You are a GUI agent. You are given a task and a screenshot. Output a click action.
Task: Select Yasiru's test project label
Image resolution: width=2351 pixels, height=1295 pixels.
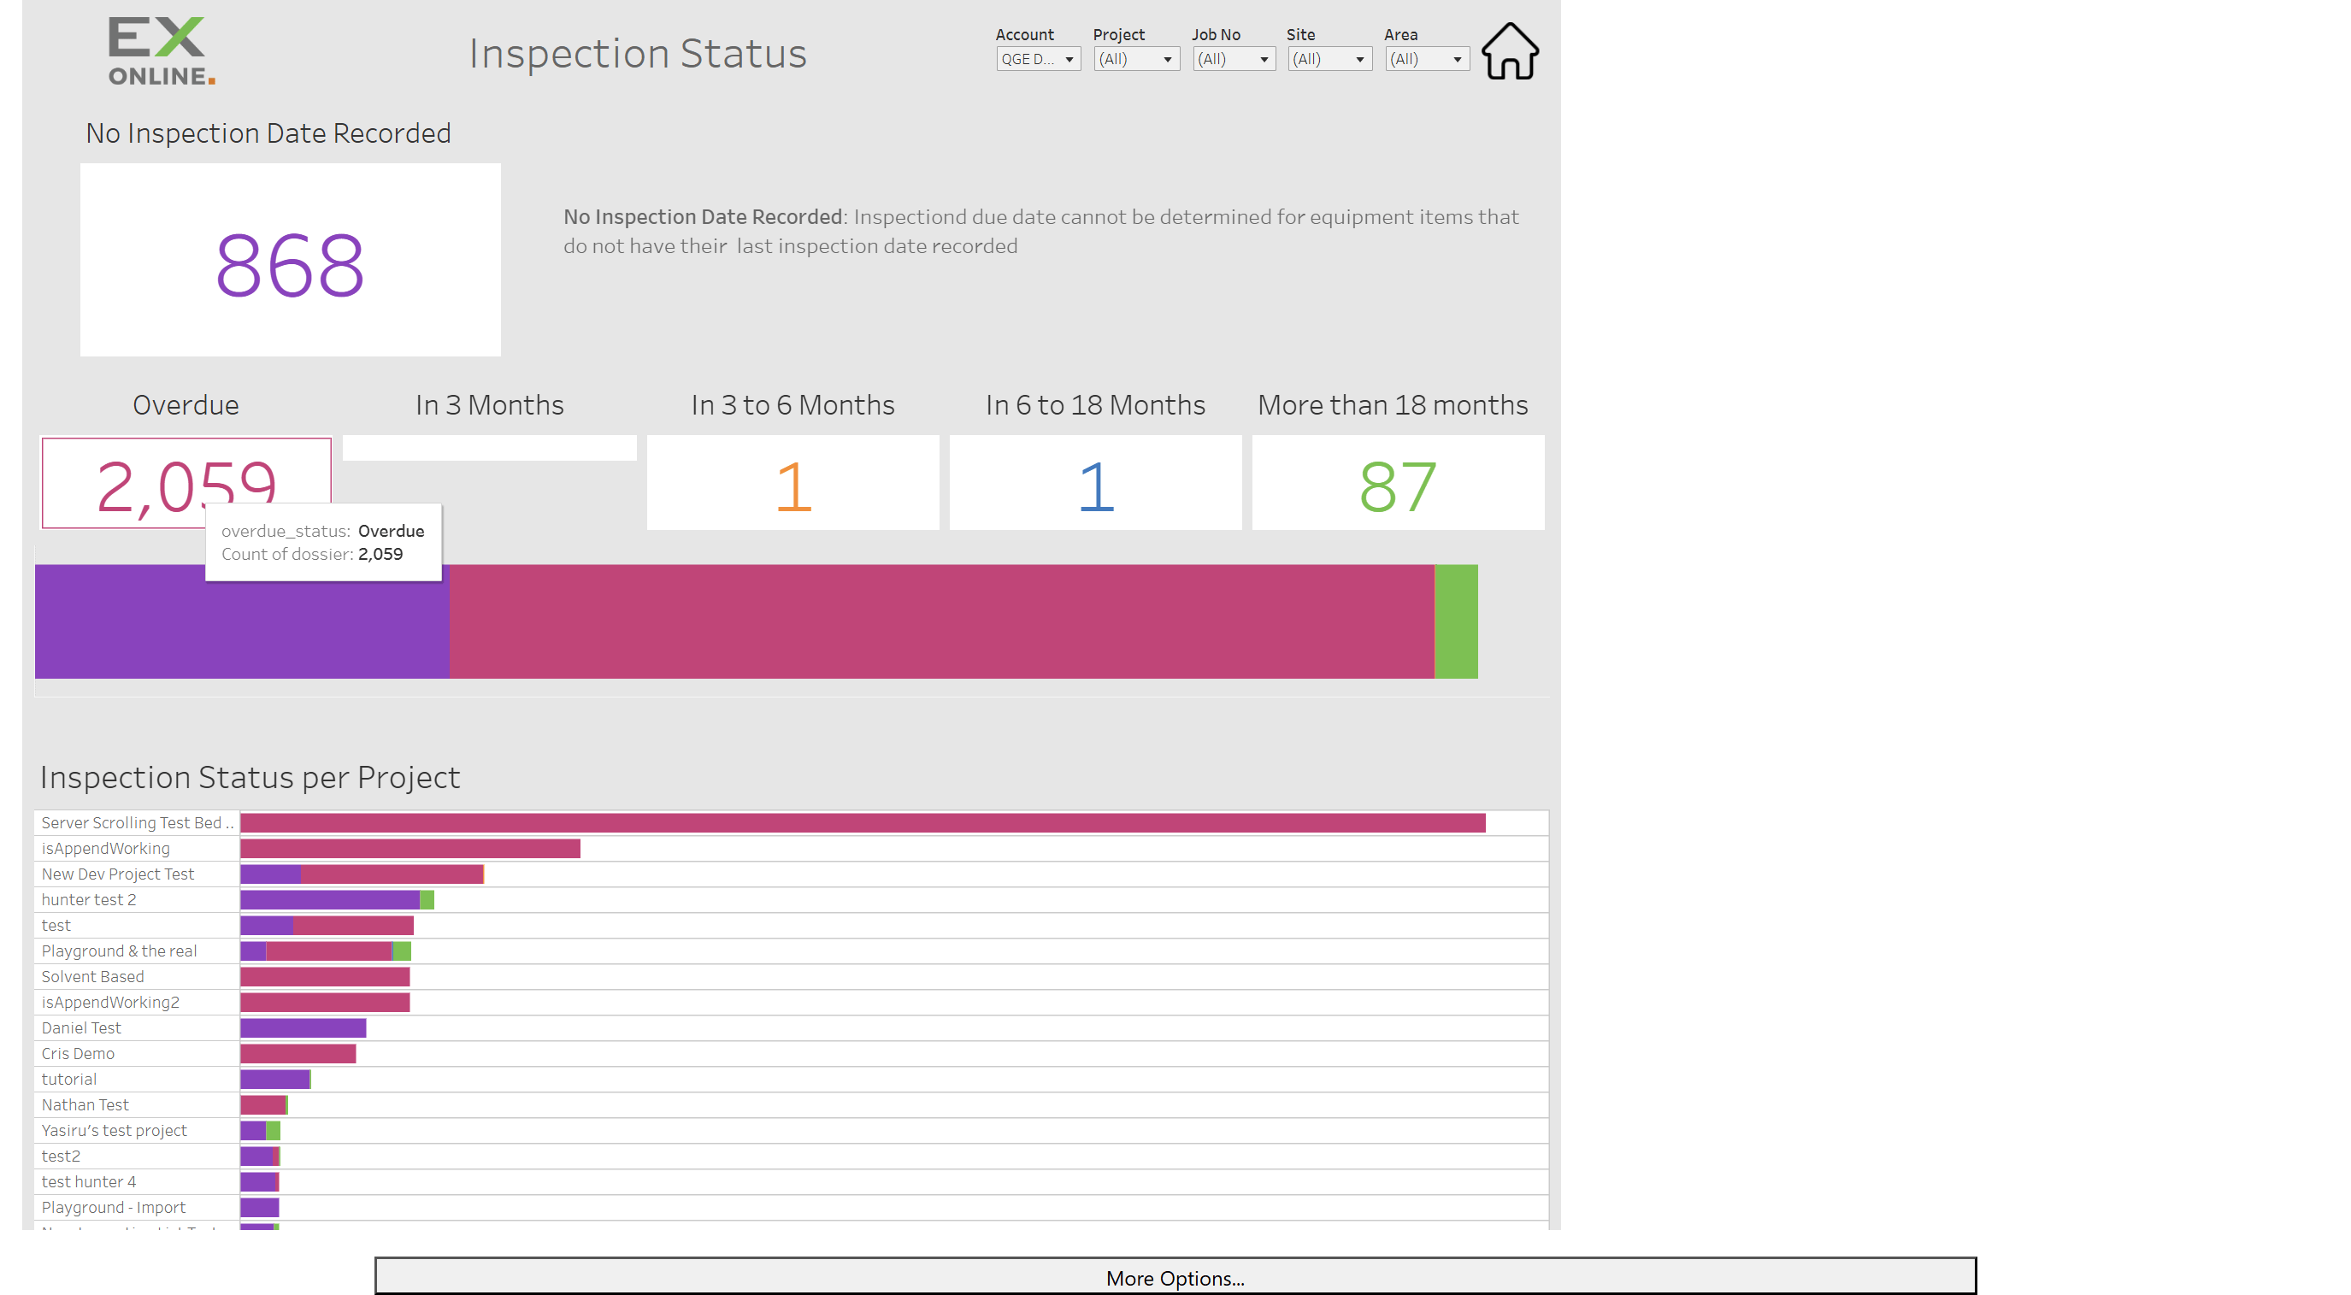tap(114, 1129)
